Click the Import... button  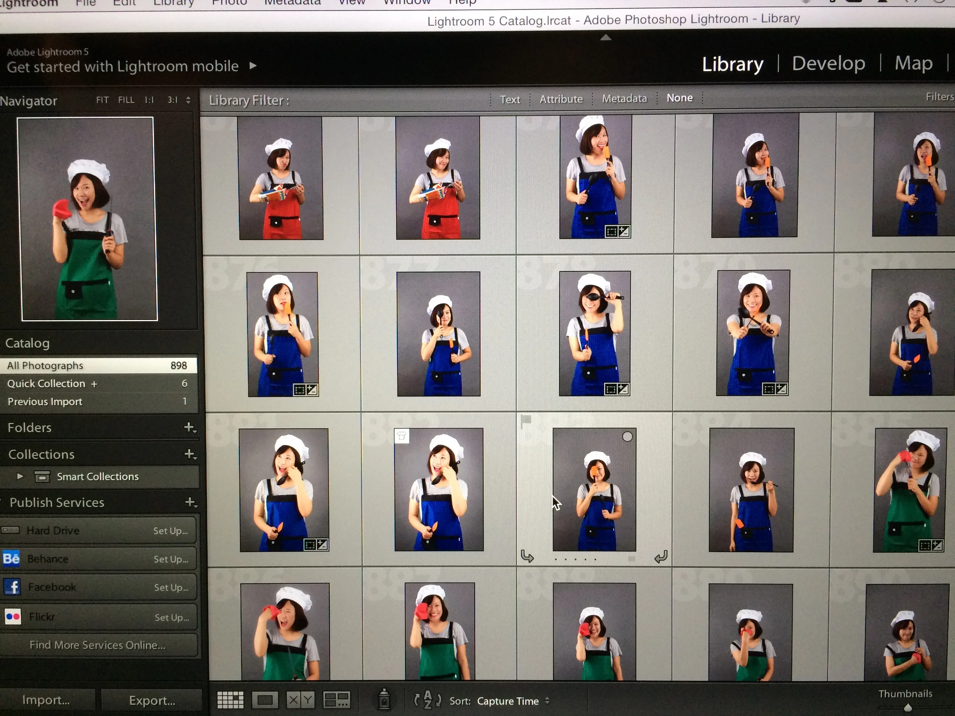pos(46,700)
